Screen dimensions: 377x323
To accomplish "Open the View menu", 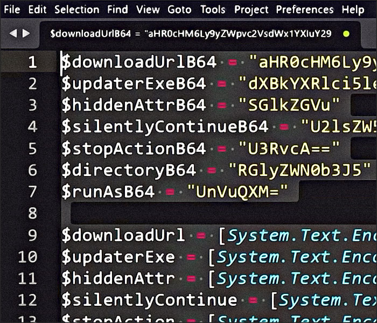I will (x=148, y=10).
